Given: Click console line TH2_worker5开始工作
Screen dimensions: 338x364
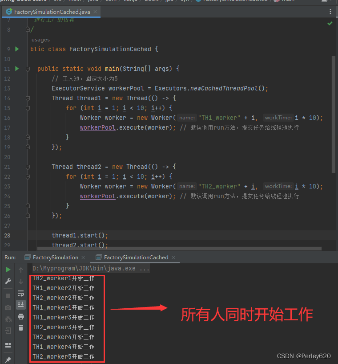Looking at the screenshot, I should (64, 356).
